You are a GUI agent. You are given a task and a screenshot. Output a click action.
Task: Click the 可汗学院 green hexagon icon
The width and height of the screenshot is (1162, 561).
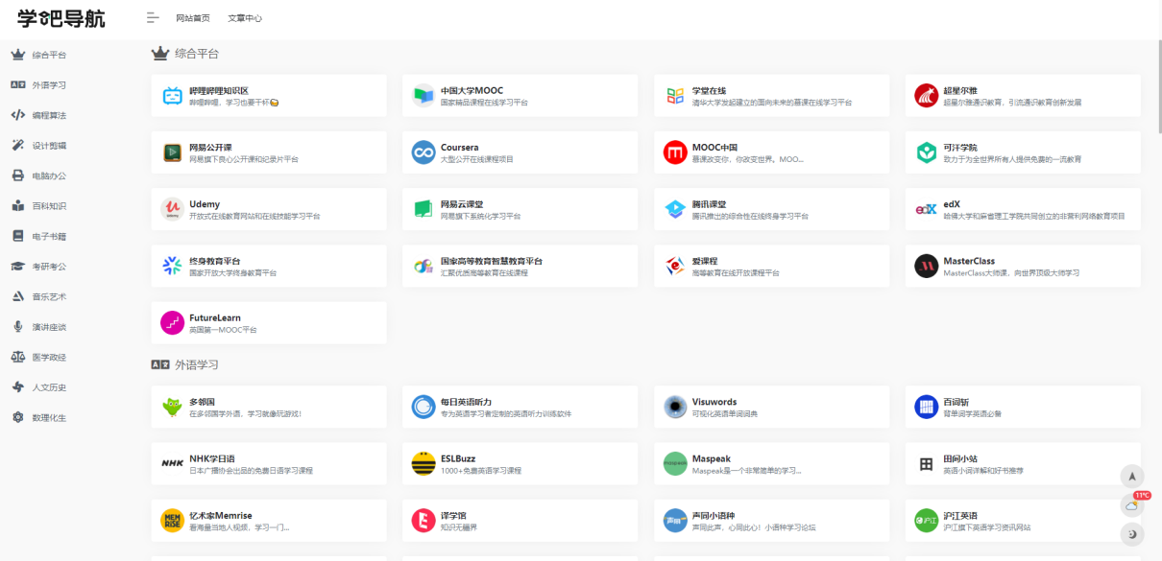tap(926, 152)
